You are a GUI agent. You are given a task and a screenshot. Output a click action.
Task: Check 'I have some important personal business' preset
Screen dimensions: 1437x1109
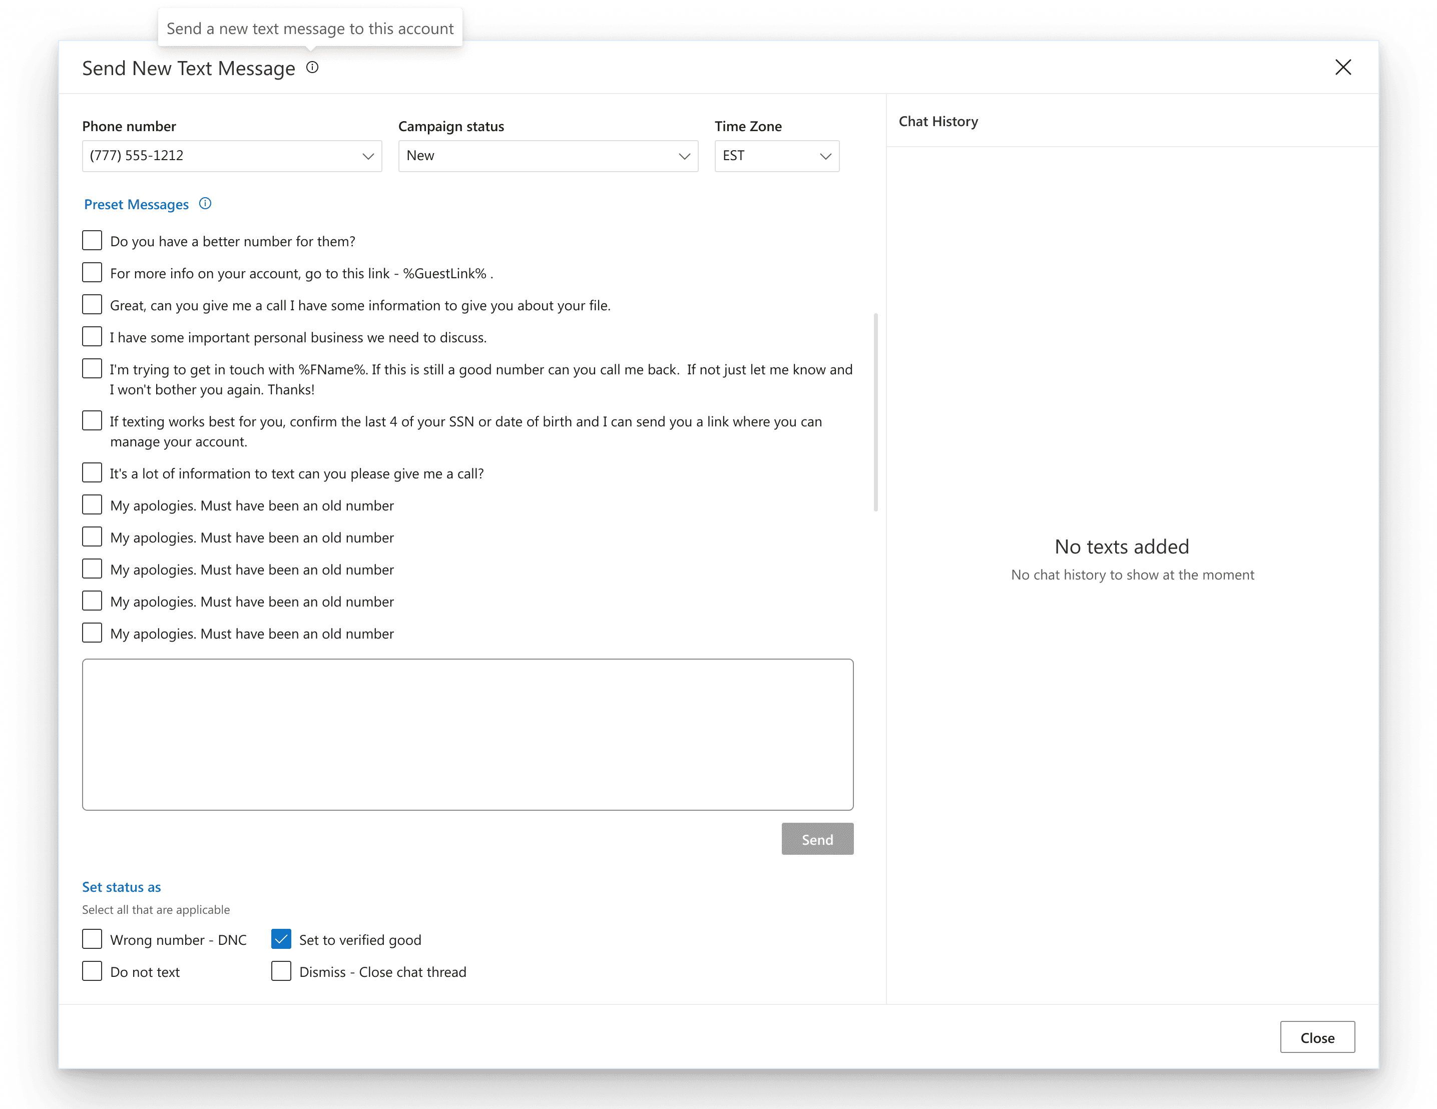coord(92,336)
